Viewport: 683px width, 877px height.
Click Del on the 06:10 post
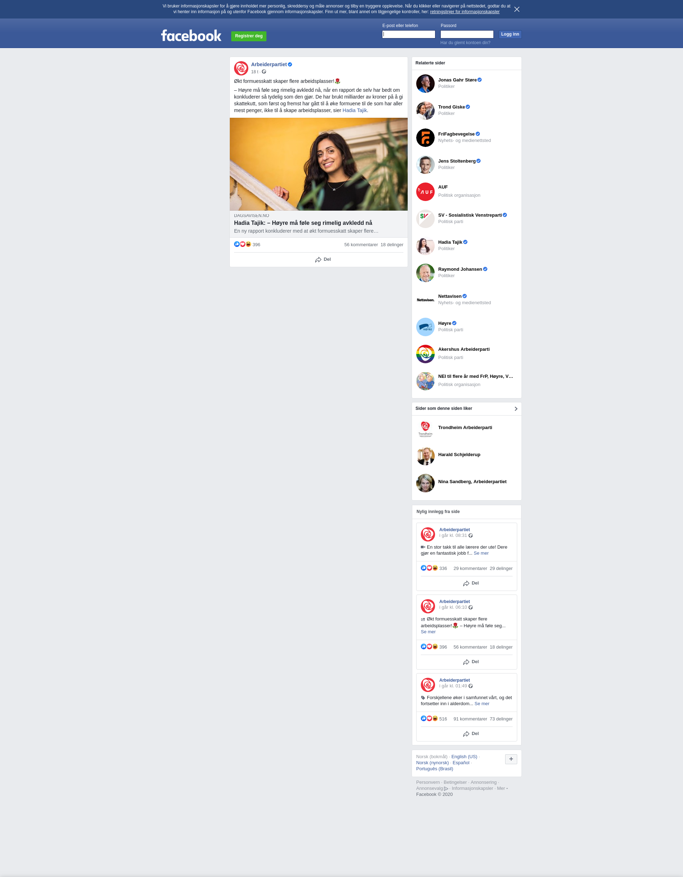click(x=471, y=662)
